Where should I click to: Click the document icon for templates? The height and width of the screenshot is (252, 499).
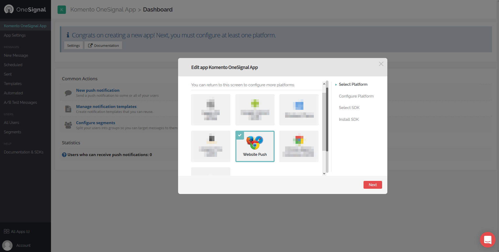tap(68, 109)
